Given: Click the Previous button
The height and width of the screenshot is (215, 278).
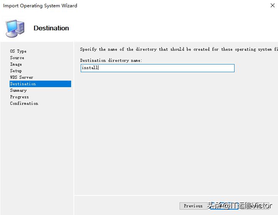Looking at the screenshot, I should (193, 206).
